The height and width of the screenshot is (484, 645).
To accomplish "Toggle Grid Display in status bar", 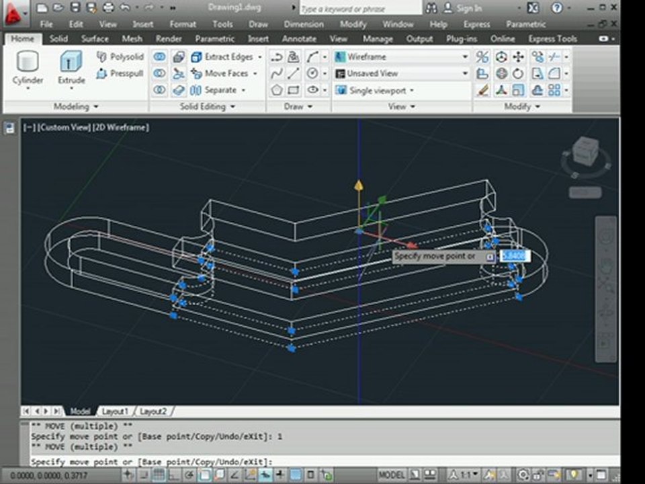I will [159, 475].
